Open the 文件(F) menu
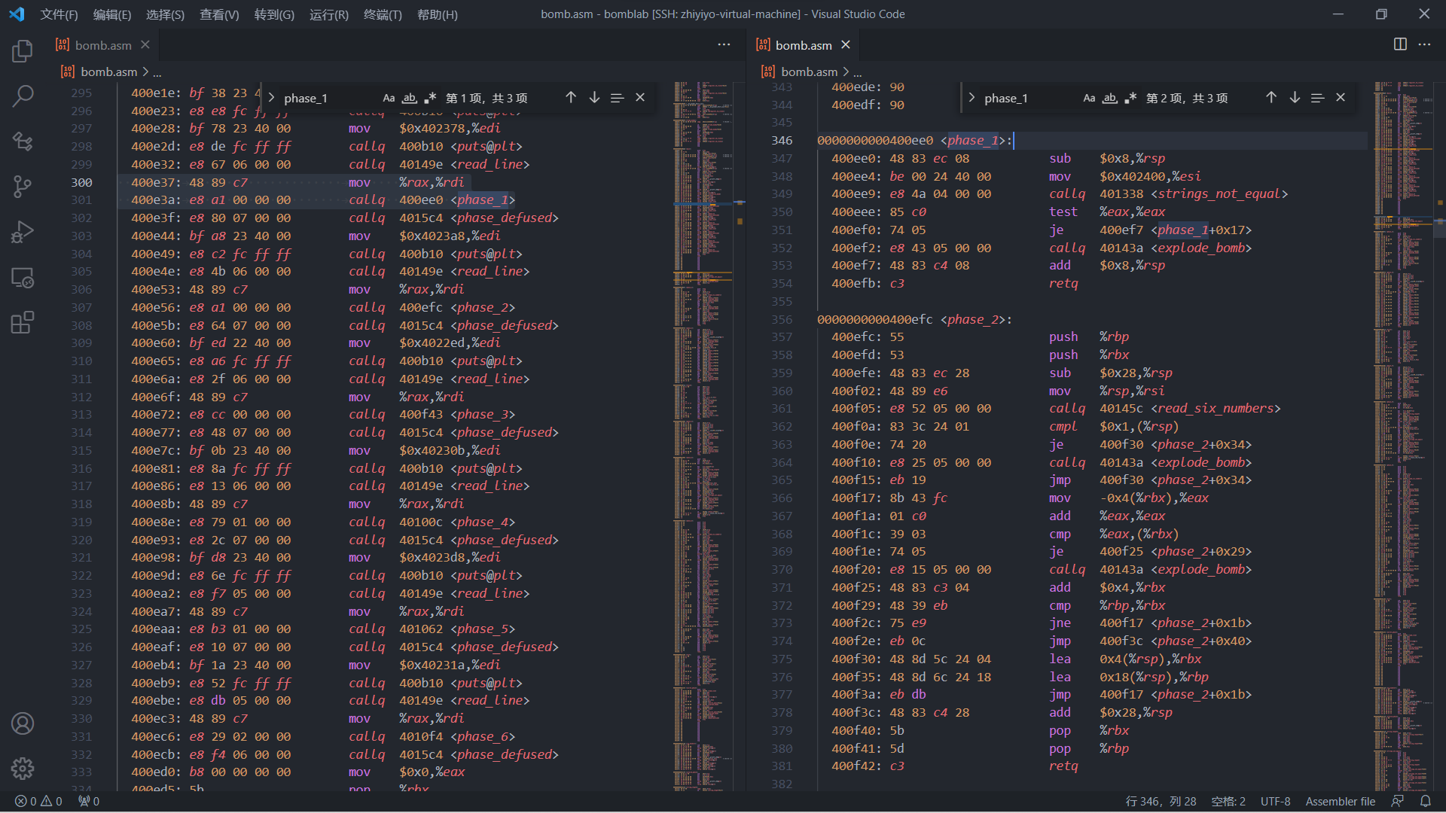The height and width of the screenshot is (813, 1446). [59, 14]
